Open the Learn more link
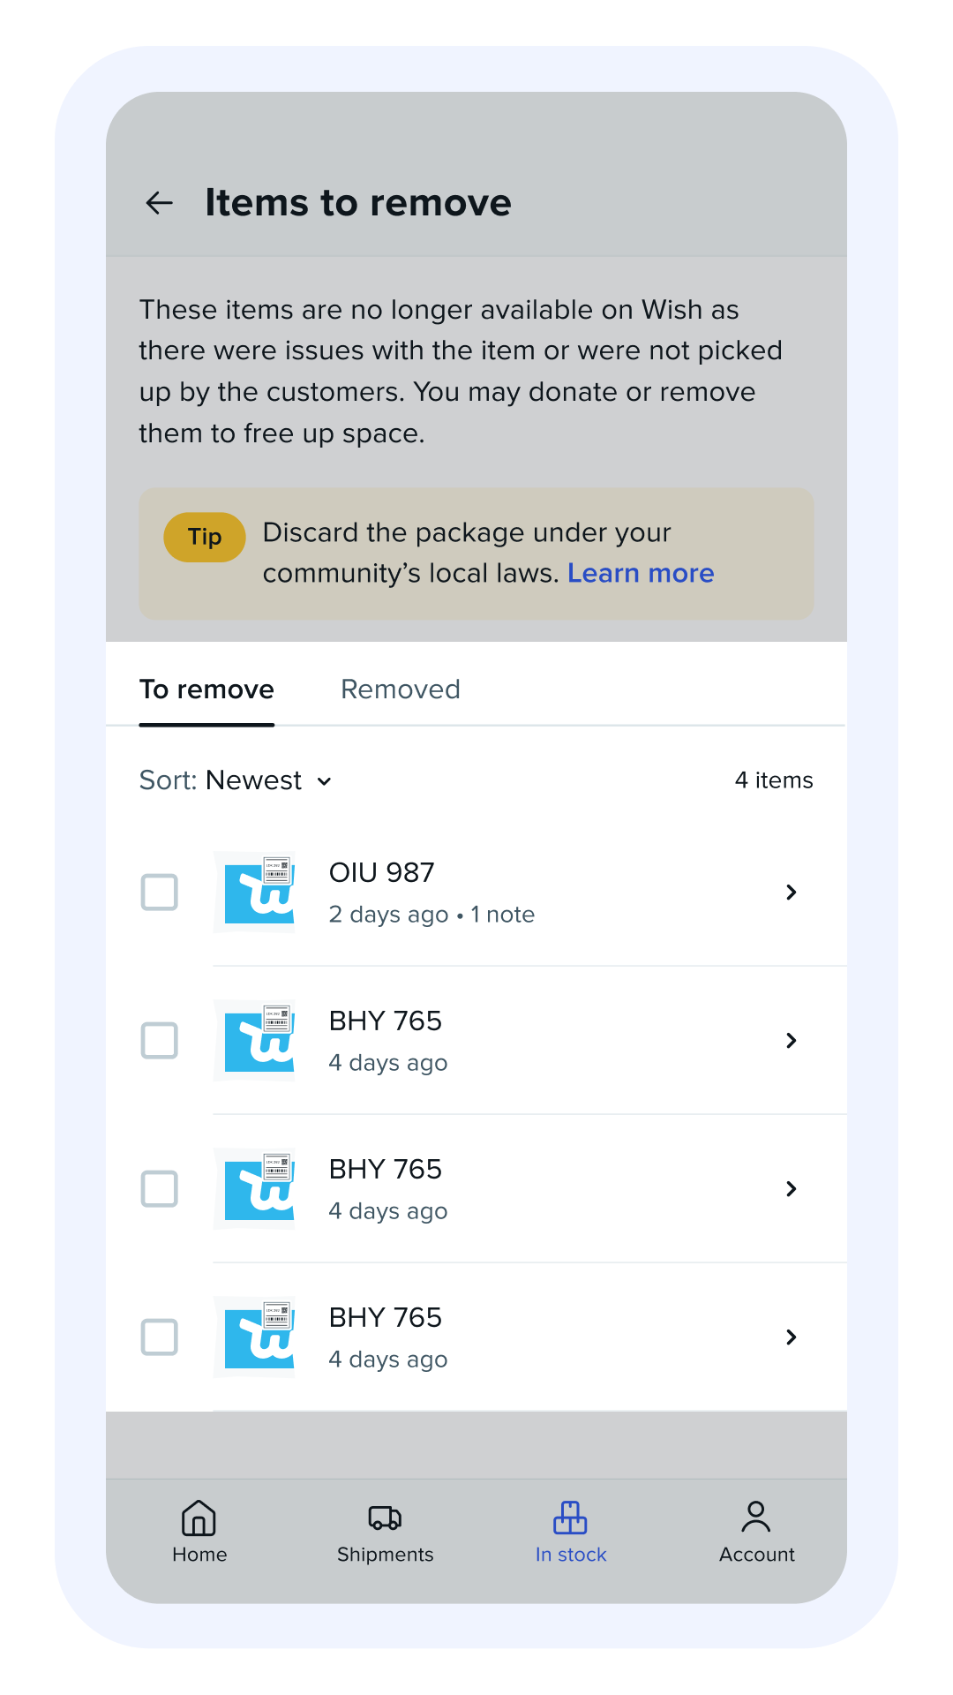Image resolution: width=953 pixels, height=1695 pixels. coord(642,573)
